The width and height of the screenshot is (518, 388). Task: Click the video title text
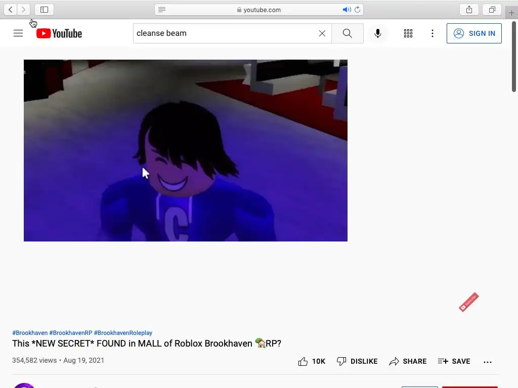pos(147,344)
